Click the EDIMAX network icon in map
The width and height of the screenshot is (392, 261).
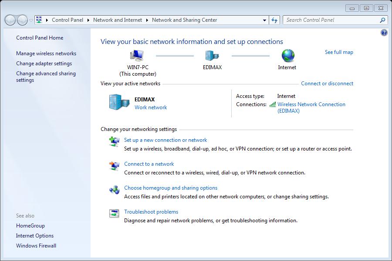point(212,55)
